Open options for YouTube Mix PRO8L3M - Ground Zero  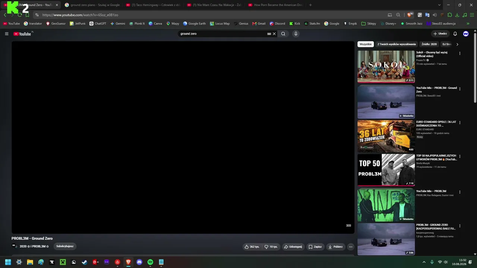(x=460, y=89)
